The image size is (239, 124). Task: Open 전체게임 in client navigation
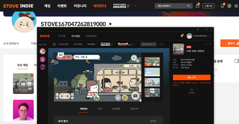point(91,44)
